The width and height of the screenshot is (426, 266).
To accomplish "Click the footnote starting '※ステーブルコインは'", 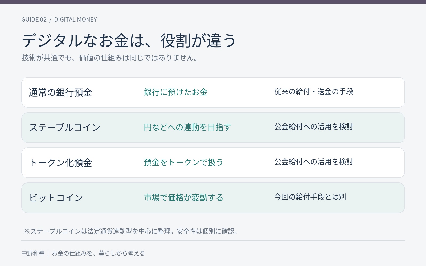I will pyautogui.click(x=131, y=231).
